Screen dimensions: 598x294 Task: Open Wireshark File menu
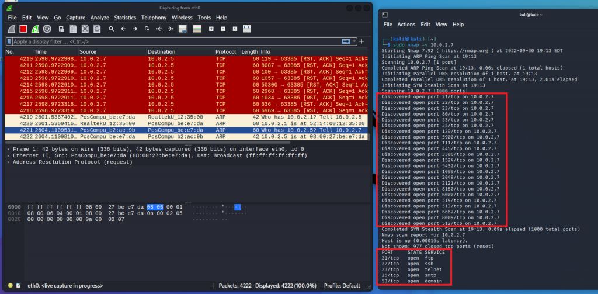pos(12,18)
